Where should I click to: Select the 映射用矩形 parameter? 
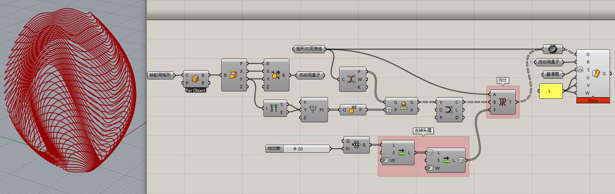160,75
